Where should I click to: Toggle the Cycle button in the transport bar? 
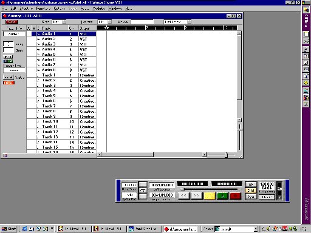(x=143, y=191)
